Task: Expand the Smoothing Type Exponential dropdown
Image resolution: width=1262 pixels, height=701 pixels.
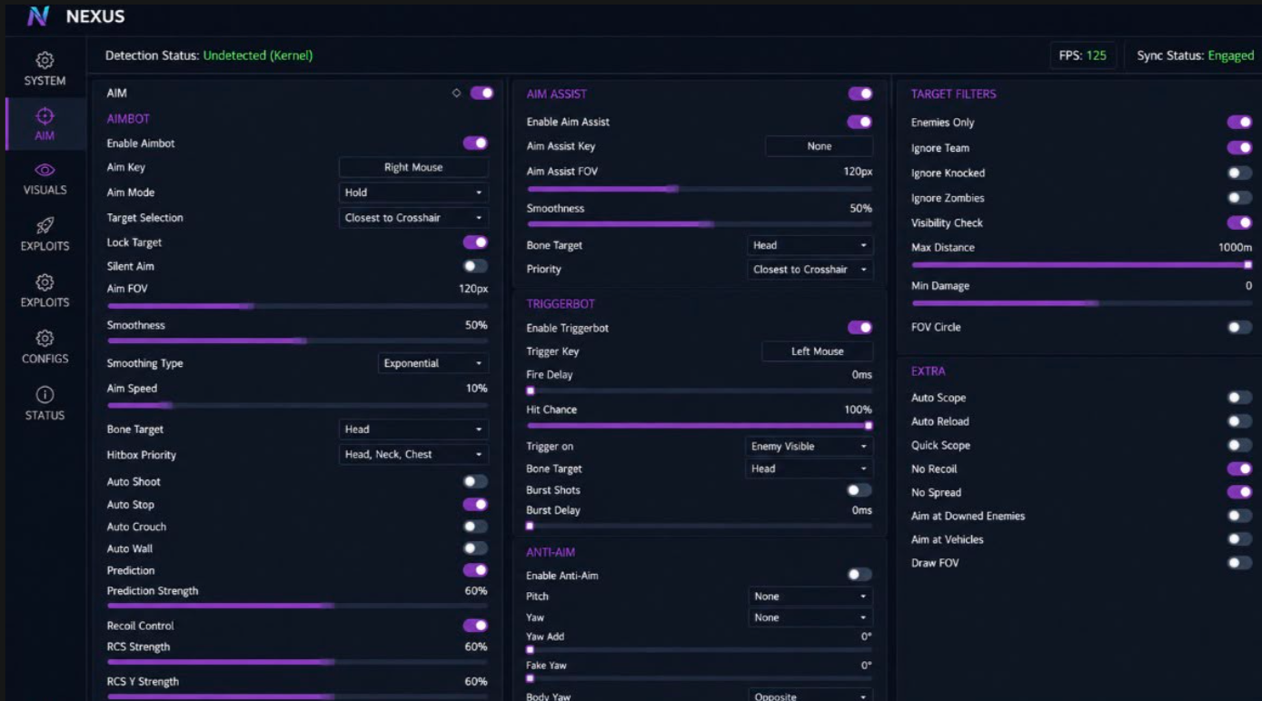Action: (x=433, y=363)
